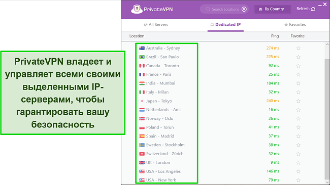Open the By Country sort dropdown
The width and height of the screenshot is (330, 185).
click(x=273, y=9)
